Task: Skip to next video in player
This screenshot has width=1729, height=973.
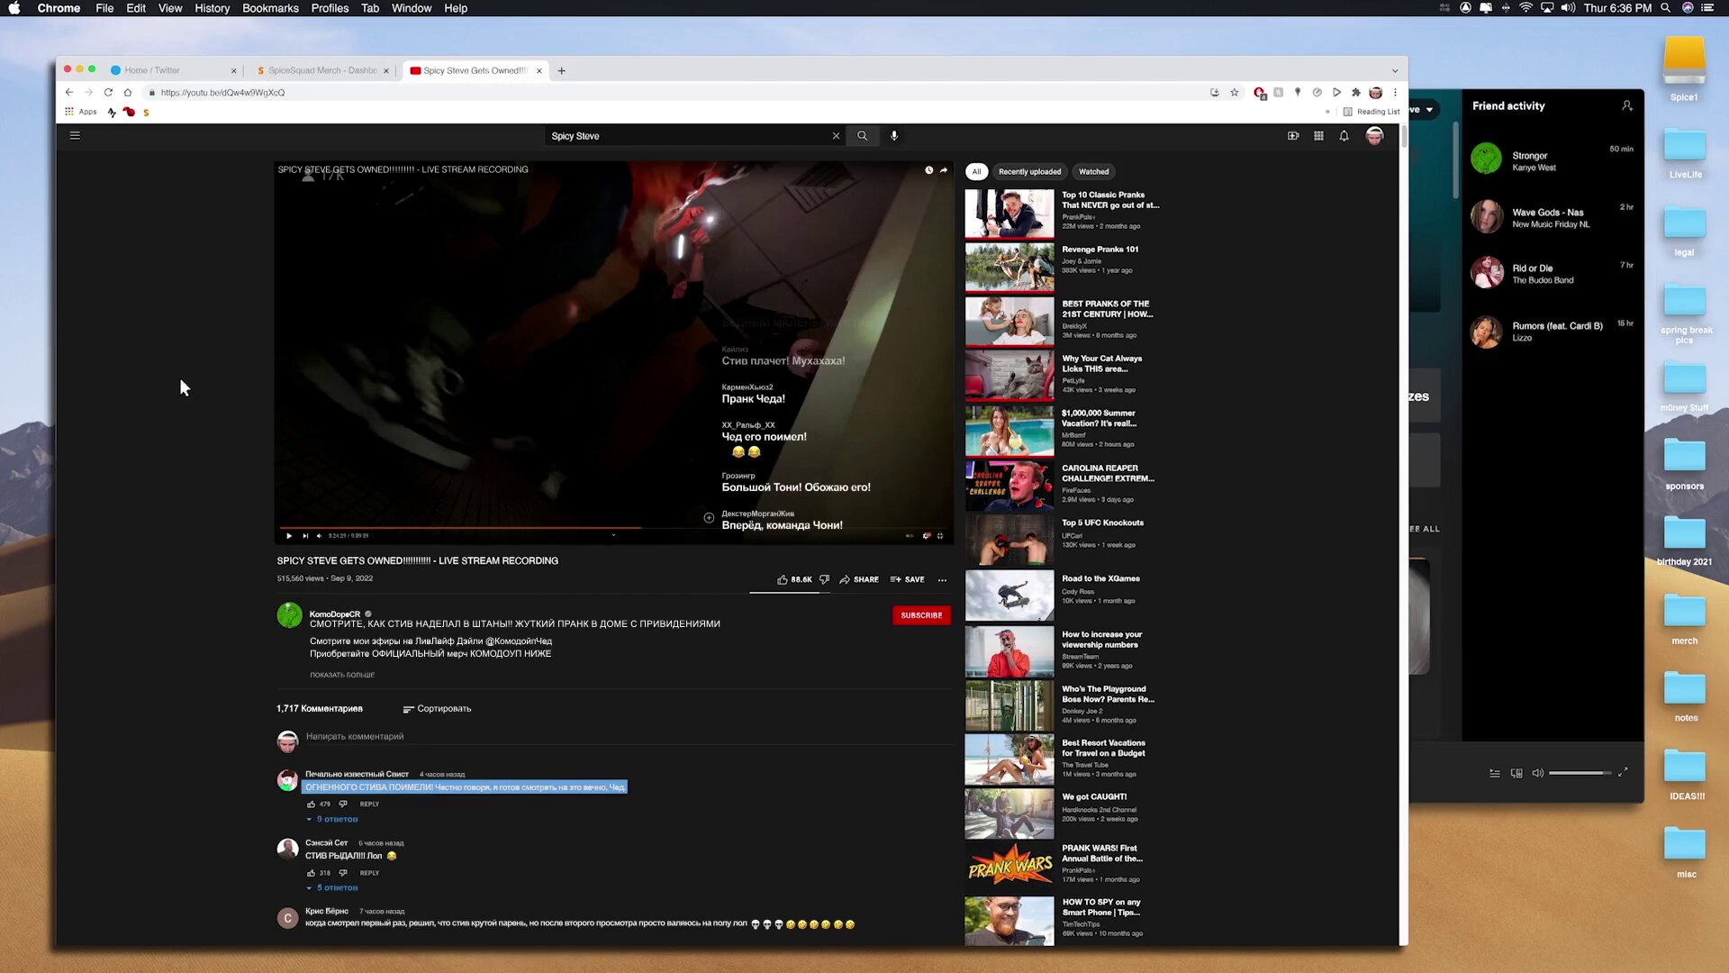Action: pos(305,536)
